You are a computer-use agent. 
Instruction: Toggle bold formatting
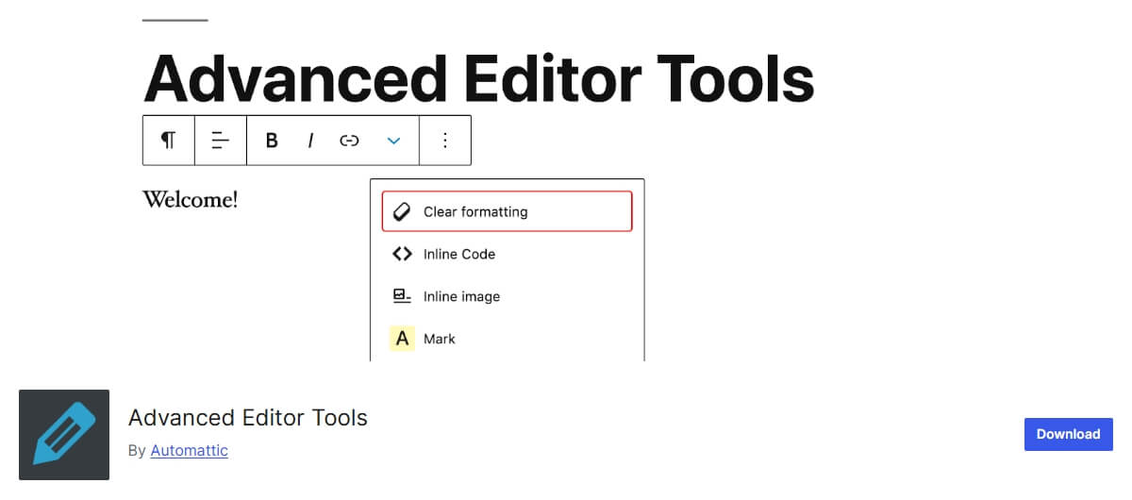pos(272,141)
